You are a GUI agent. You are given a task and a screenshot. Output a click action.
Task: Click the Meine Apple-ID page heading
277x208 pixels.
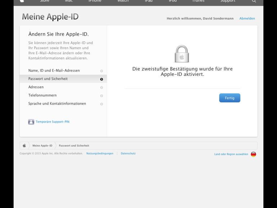click(50, 17)
